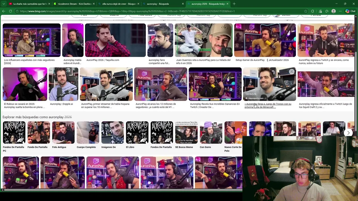View site information lock icon

point(17,11)
